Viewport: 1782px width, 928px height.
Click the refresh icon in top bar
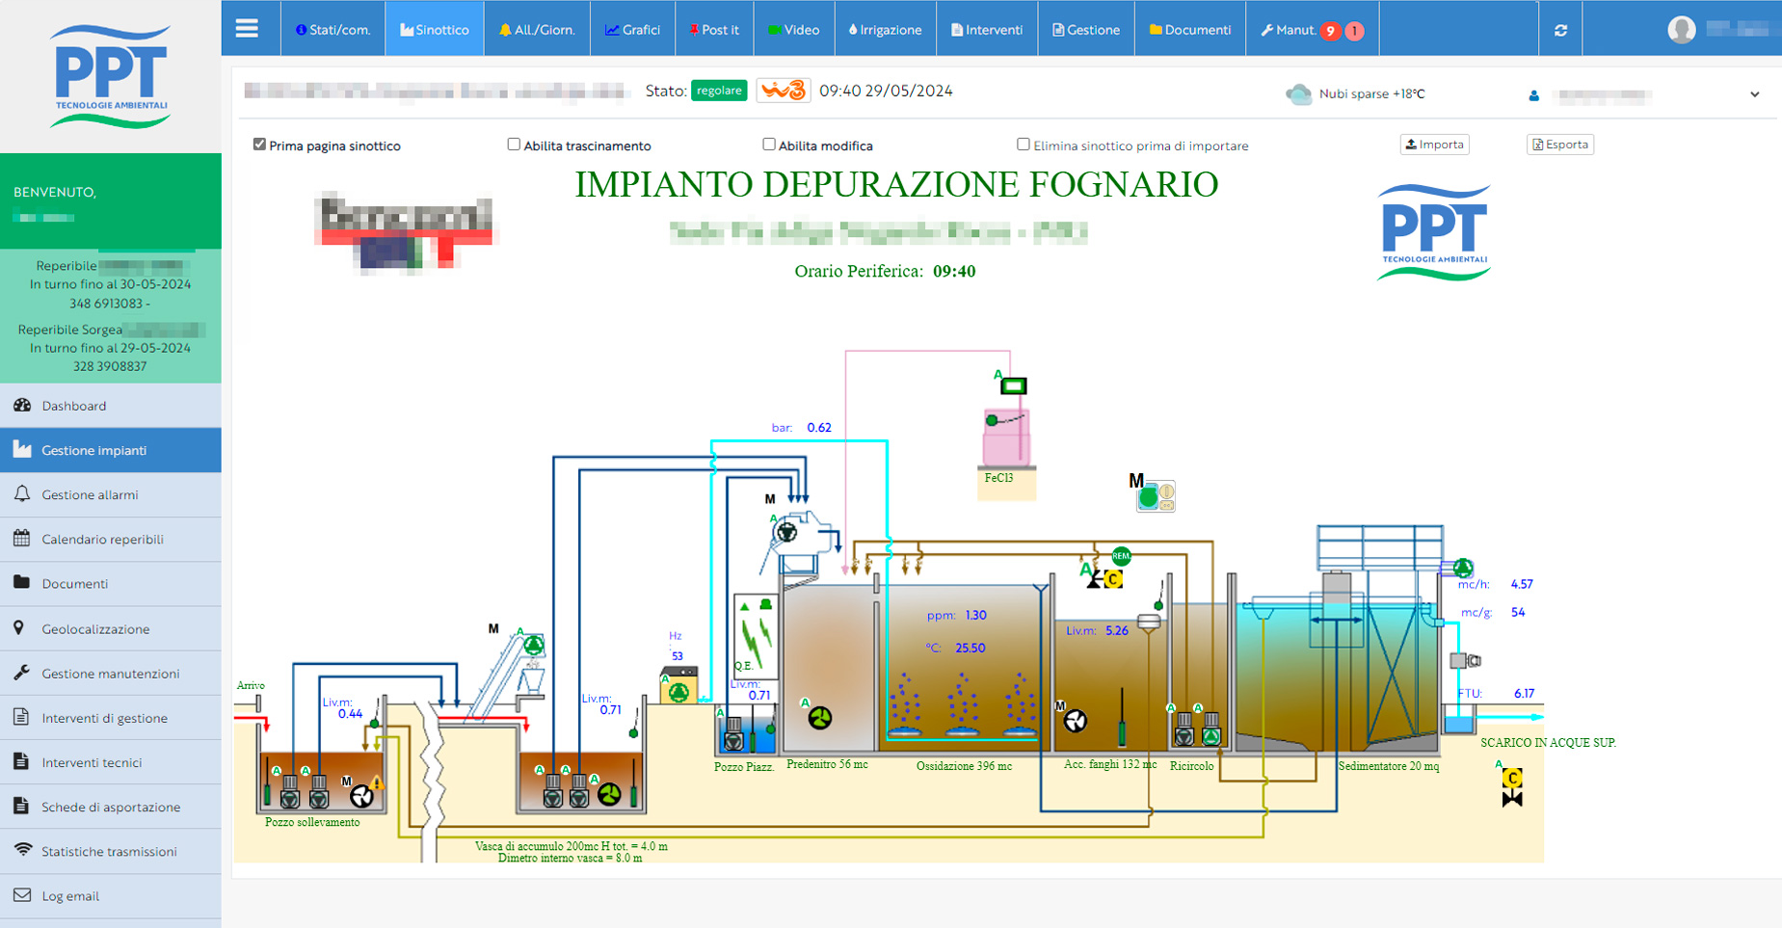[1560, 30]
